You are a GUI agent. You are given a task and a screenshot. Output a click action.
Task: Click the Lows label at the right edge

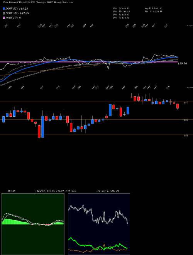(x=190, y=87)
